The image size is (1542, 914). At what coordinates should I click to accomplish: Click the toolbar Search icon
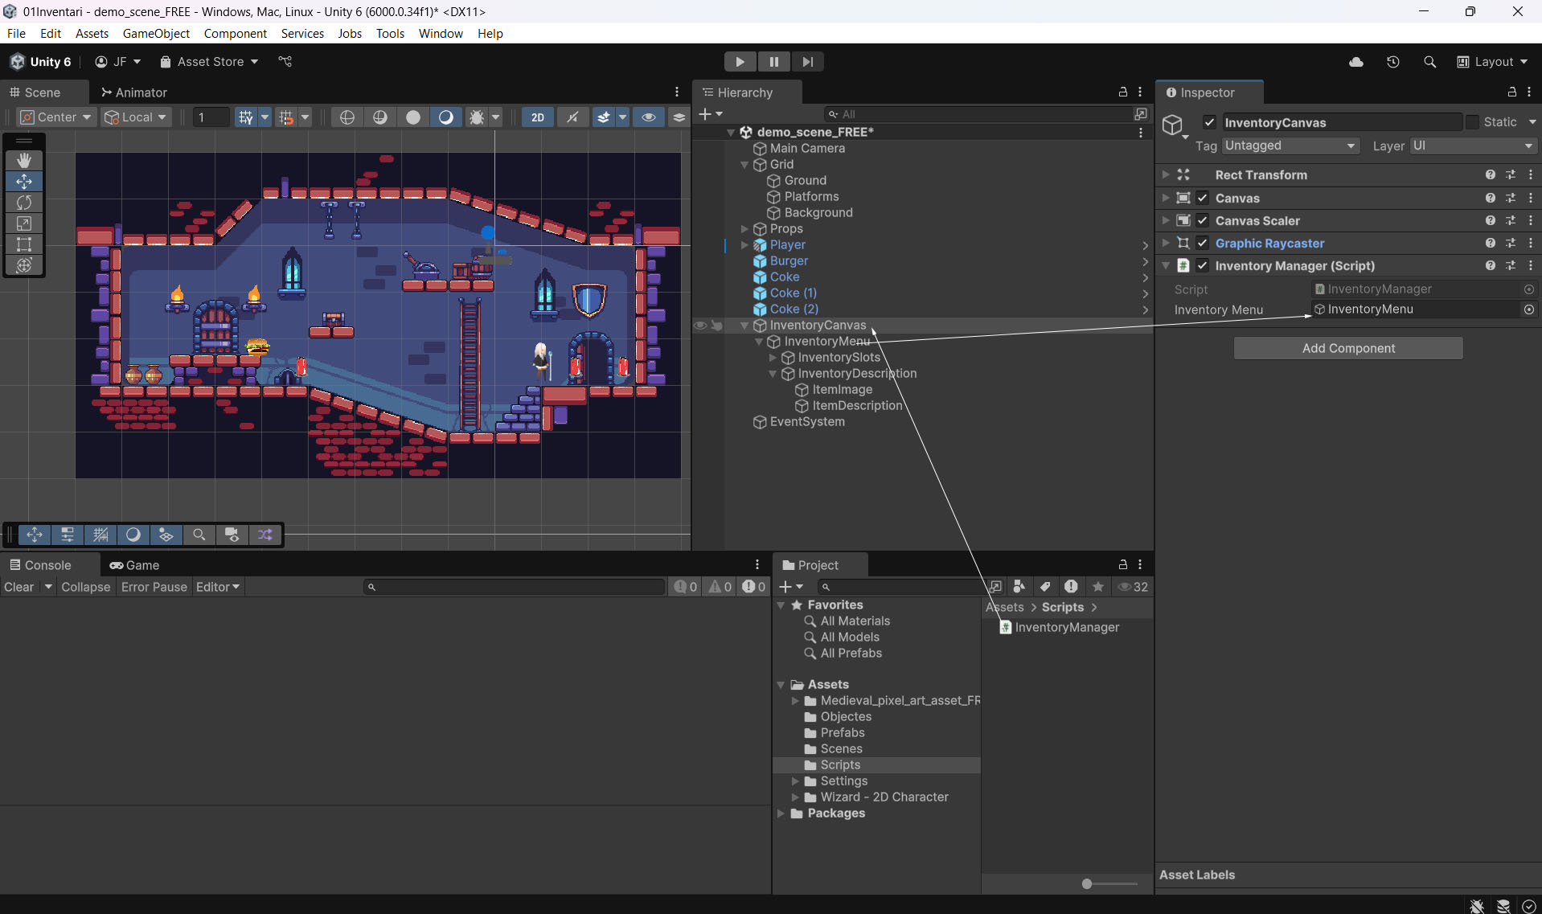pyautogui.click(x=1429, y=62)
